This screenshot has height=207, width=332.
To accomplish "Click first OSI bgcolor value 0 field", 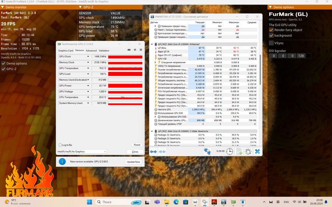I will click(x=274, y=56).
